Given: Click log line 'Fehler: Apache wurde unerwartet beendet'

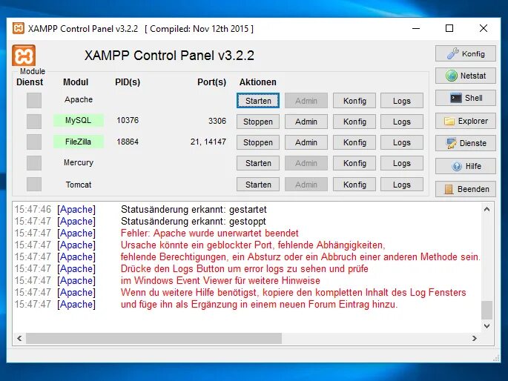Looking at the screenshot, I should (209, 233).
